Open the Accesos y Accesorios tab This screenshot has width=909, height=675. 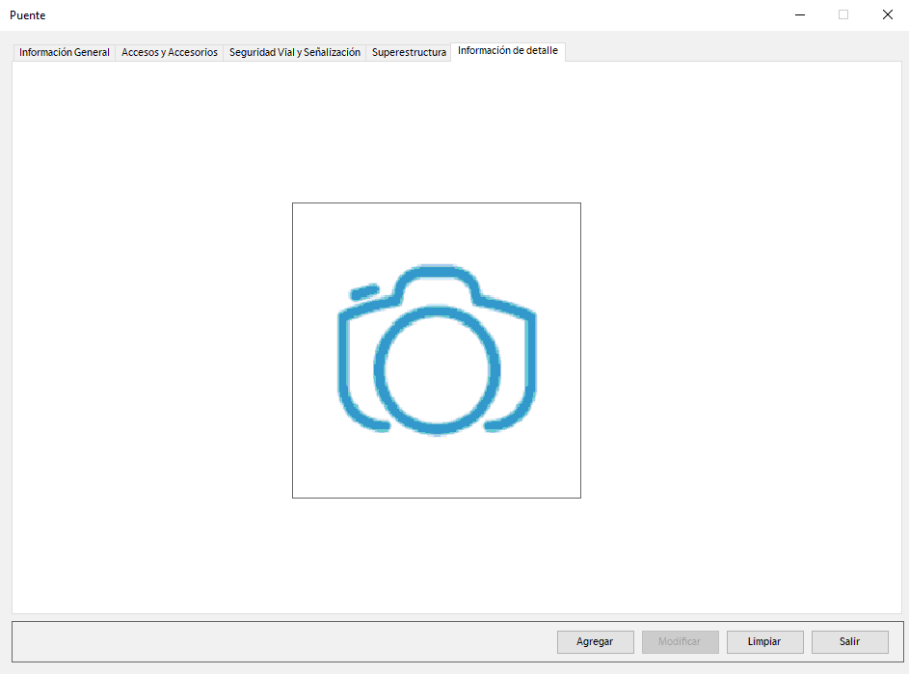click(170, 52)
